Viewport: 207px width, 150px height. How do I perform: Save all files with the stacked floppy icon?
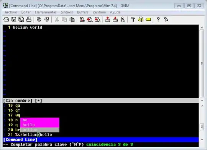(21, 20)
